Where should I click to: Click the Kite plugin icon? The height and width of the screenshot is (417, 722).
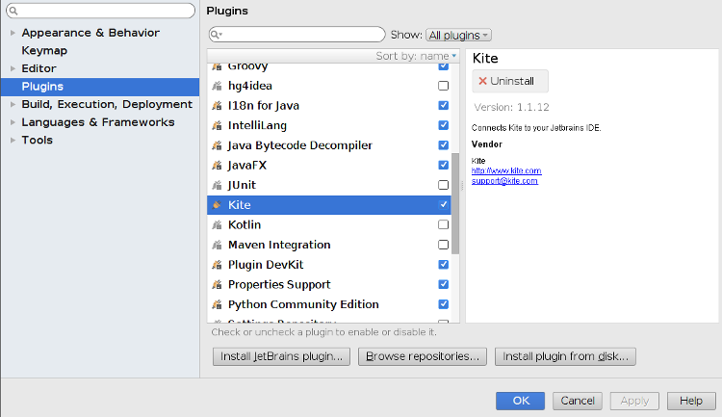[x=217, y=204]
